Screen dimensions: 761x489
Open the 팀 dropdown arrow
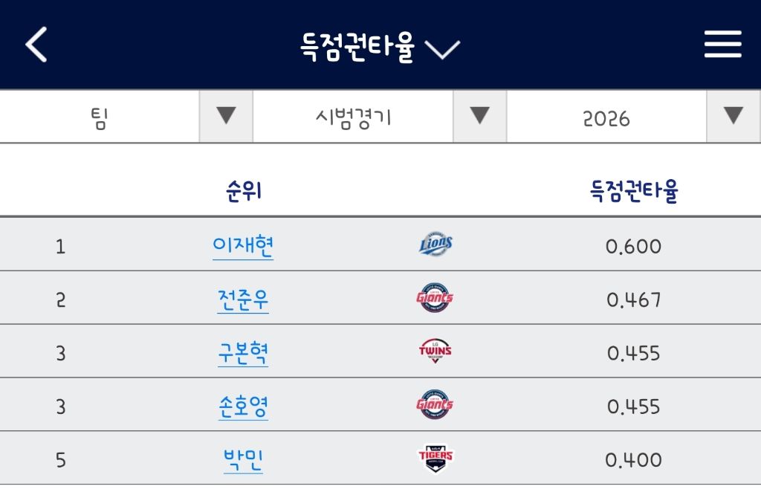(x=226, y=117)
